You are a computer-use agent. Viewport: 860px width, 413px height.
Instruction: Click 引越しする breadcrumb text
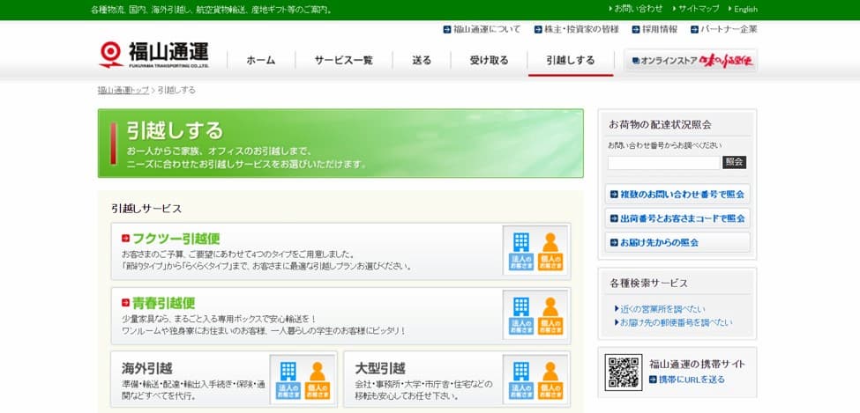coord(176,91)
